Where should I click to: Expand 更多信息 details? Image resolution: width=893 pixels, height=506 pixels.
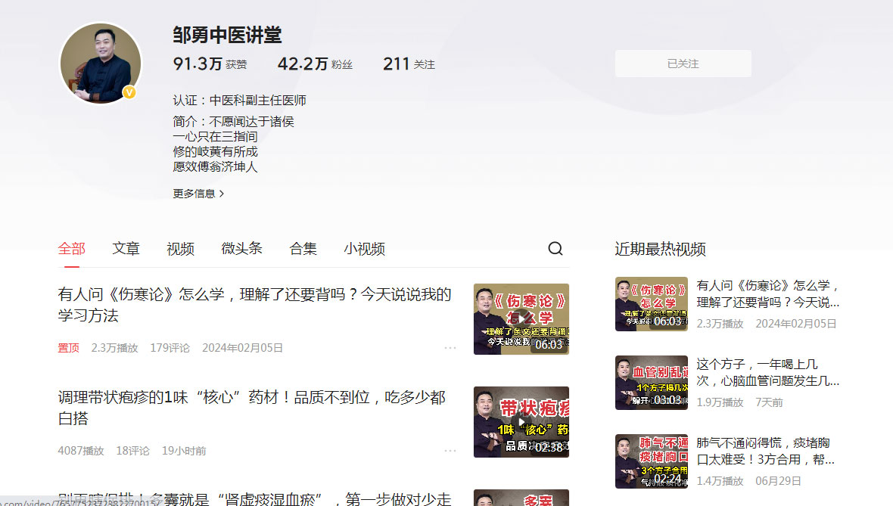pos(198,194)
